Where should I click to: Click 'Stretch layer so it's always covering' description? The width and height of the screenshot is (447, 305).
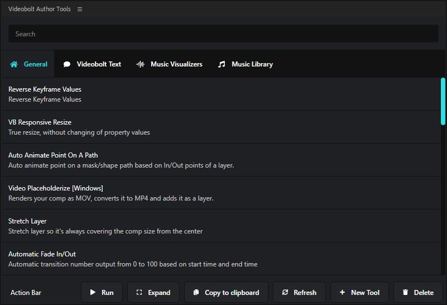click(105, 231)
